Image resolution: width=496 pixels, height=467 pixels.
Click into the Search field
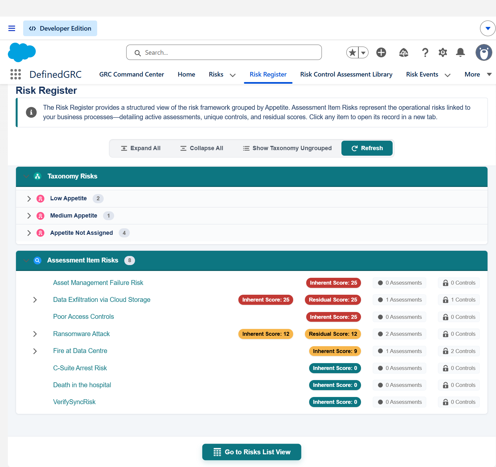224,52
